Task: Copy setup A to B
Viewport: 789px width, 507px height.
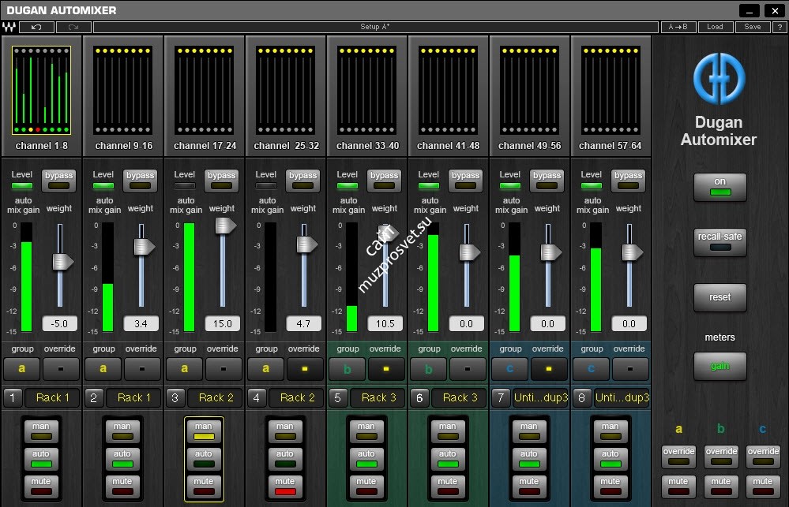Action: (678, 27)
